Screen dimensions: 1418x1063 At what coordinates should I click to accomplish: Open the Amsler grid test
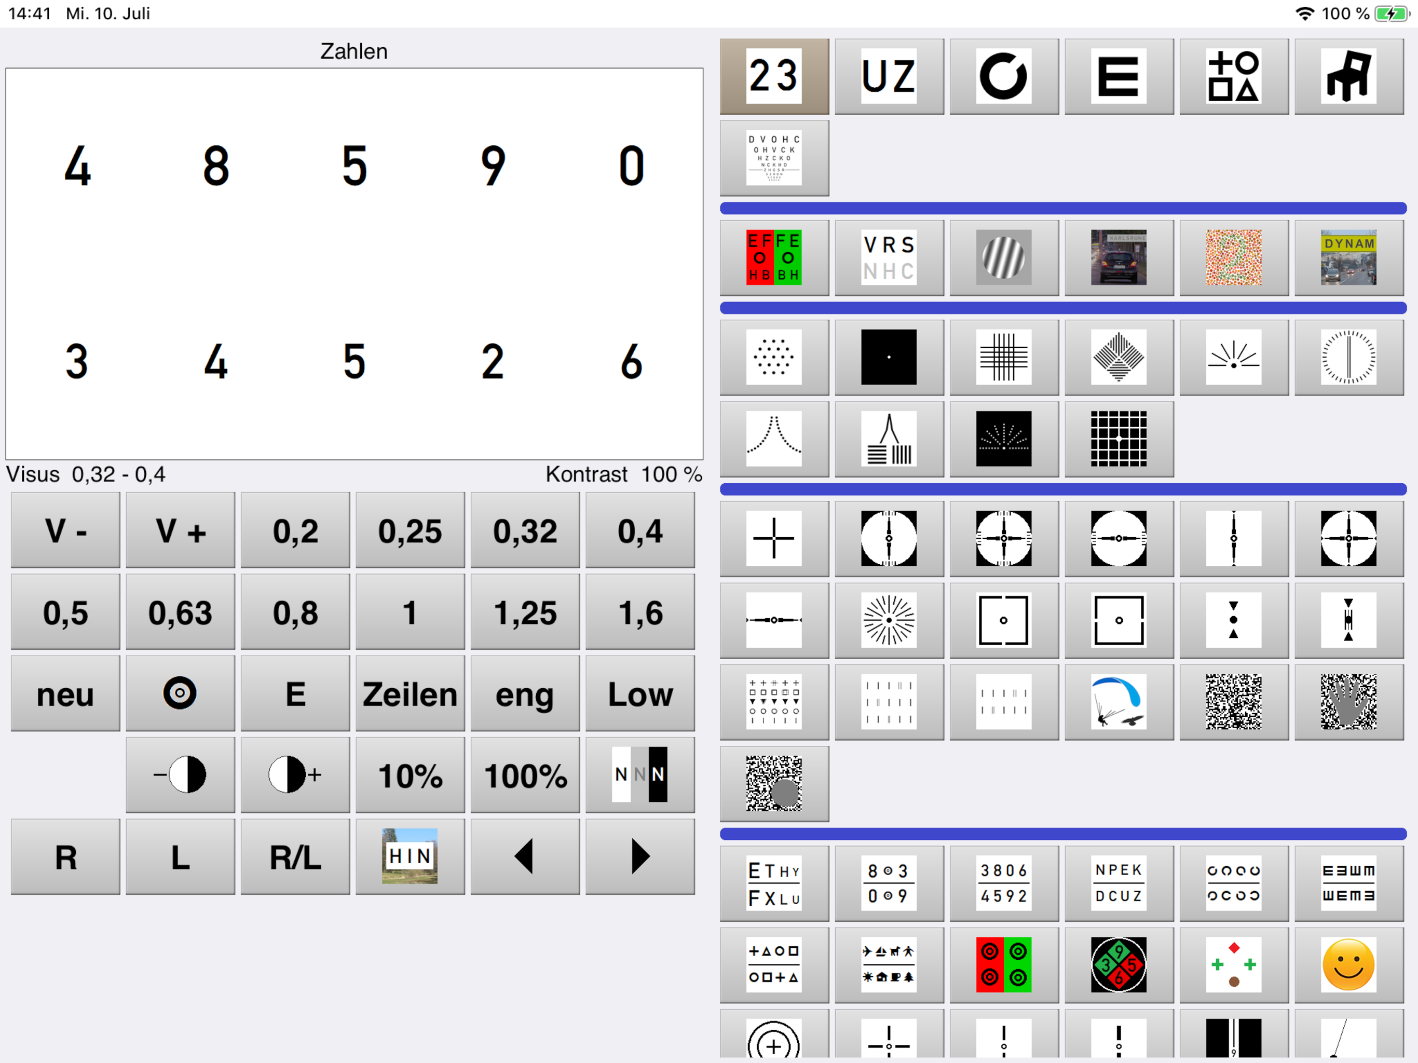coord(1119,439)
